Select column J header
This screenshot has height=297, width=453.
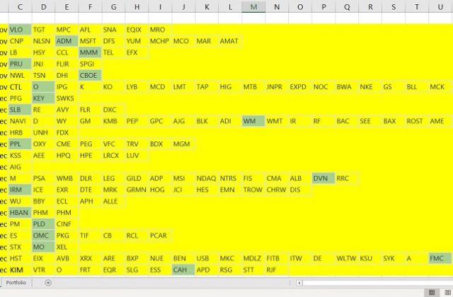[x=183, y=7]
